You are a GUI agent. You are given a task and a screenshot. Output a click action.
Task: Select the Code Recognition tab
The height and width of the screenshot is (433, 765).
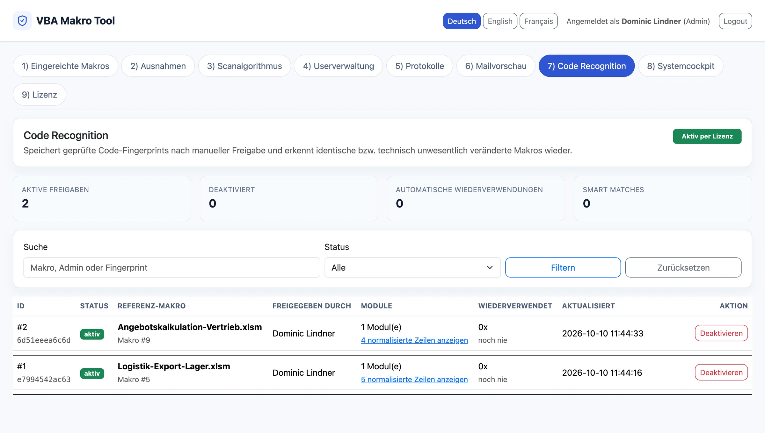pyautogui.click(x=586, y=66)
